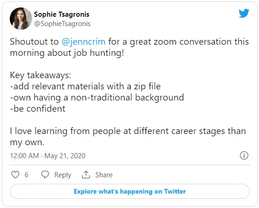Image resolution: width=259 pixels, height=208 pixels.
Task: Click Explore what's happening on Twitter
Action: [130, 191]
